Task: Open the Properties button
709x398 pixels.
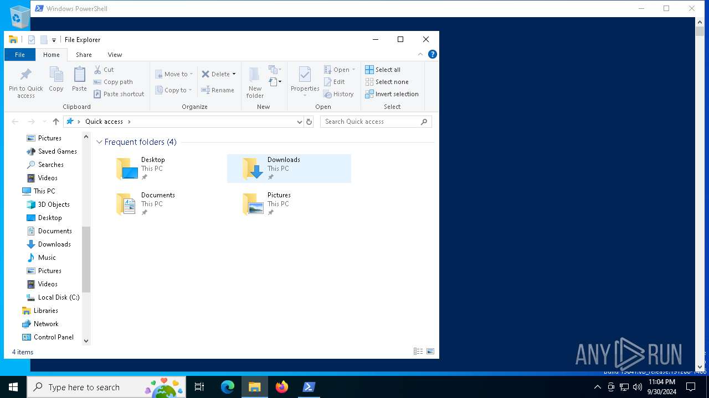Action: (305, 82)
